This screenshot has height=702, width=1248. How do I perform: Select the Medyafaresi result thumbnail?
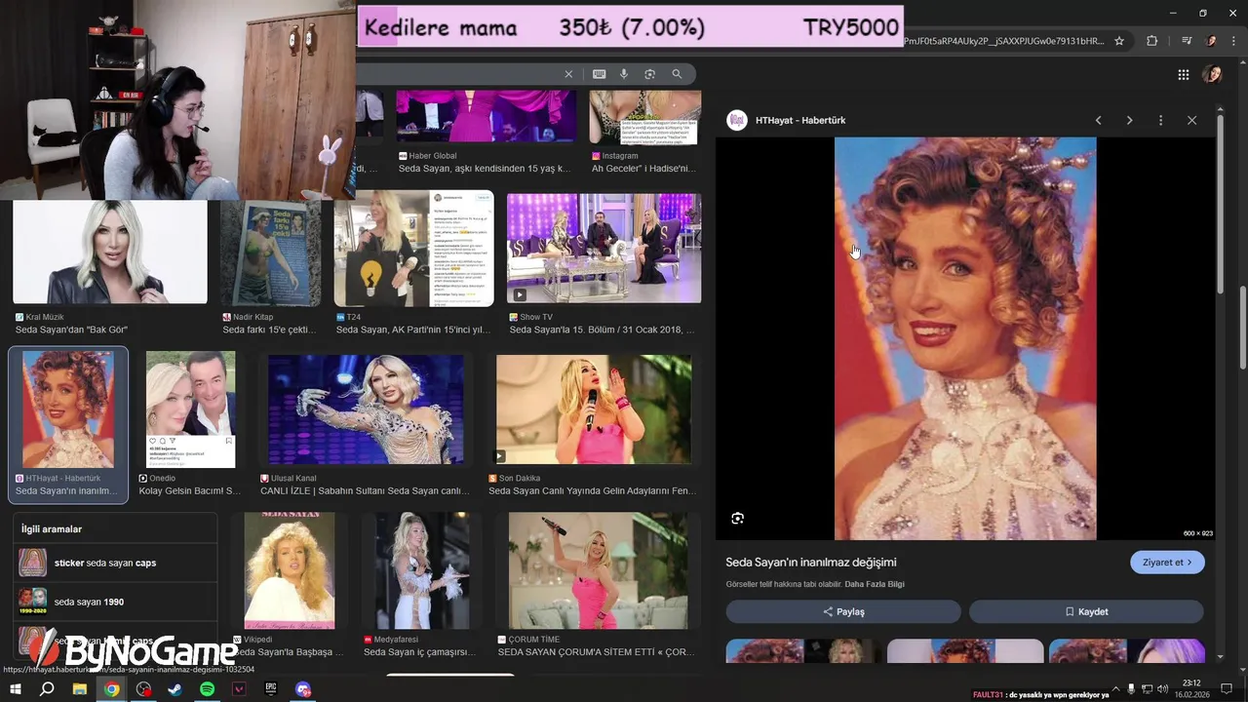pos(422,570)
